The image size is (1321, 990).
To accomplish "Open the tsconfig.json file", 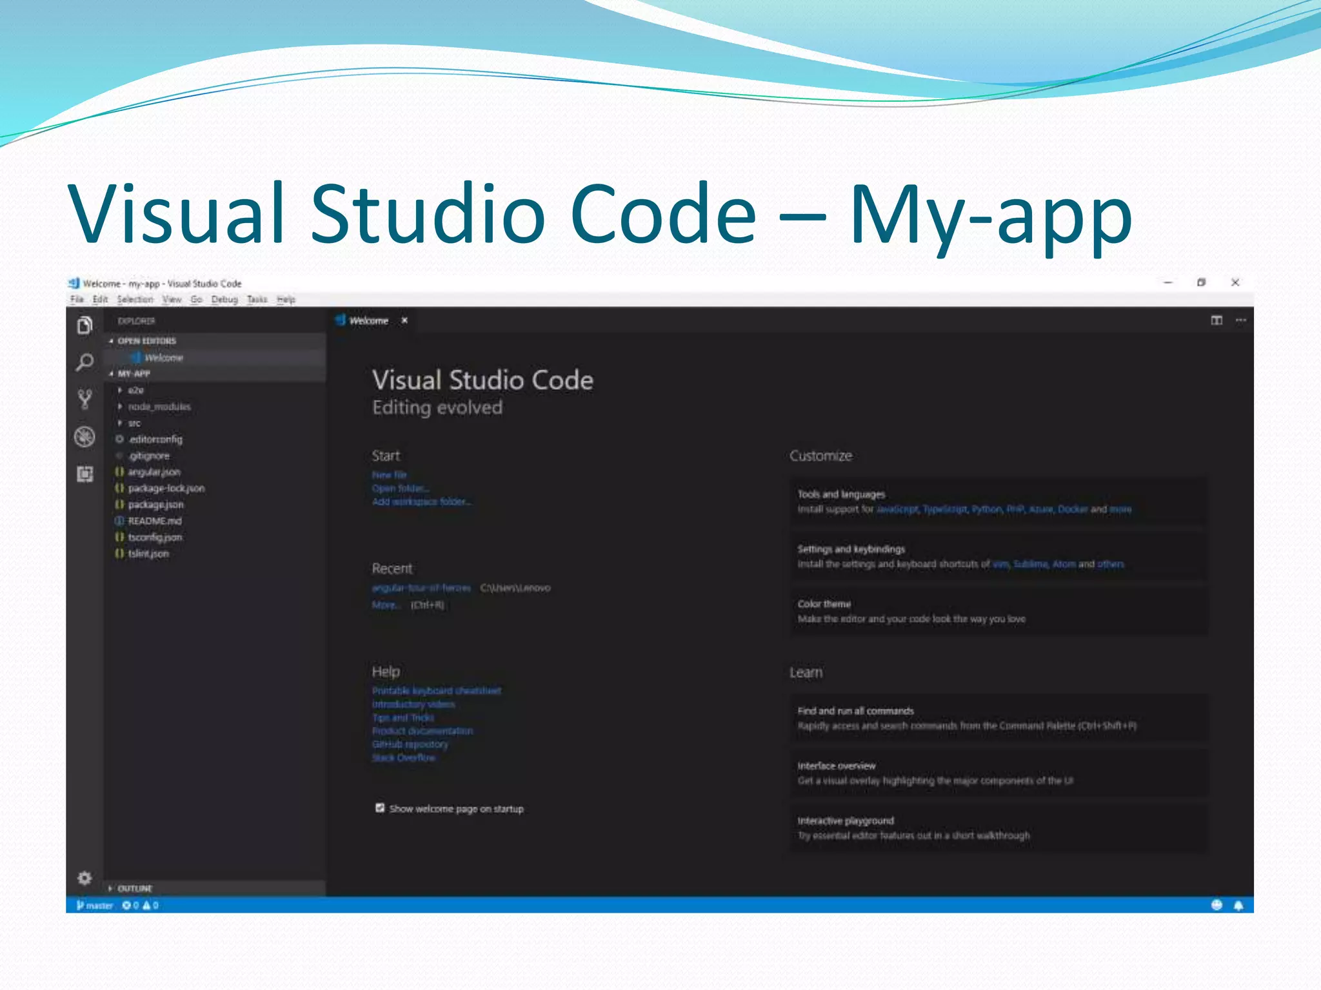I will (215, 538).
